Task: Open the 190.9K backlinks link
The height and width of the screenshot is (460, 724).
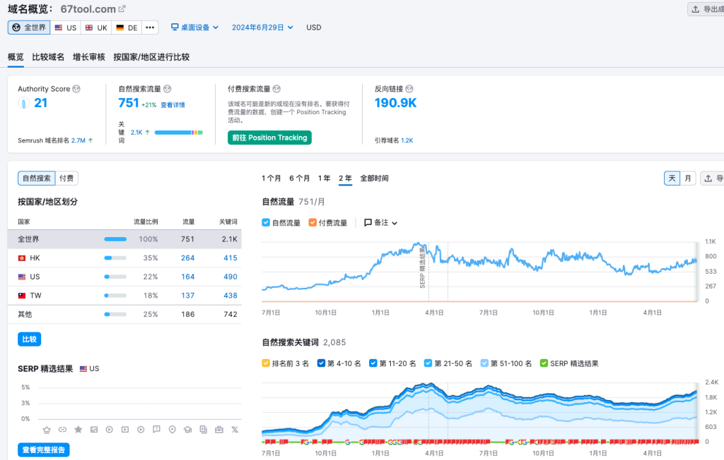Action: coord(396,103)
